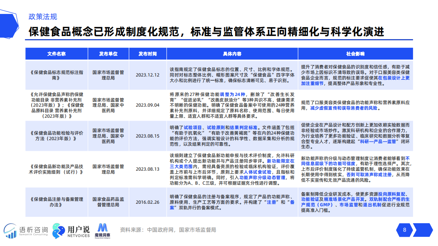Click the blue arrow shape after page number

pos(423,229)
